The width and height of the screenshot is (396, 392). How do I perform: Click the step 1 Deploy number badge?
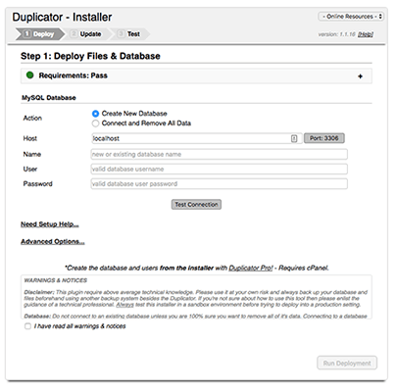click(x=26, y=34)
